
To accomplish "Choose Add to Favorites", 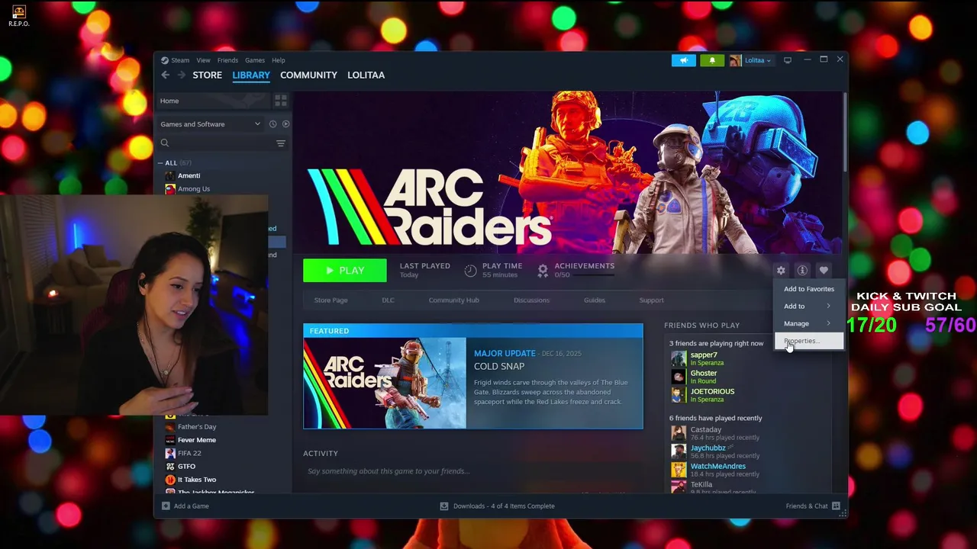I will pyautogui.click(x=808, y=289).
